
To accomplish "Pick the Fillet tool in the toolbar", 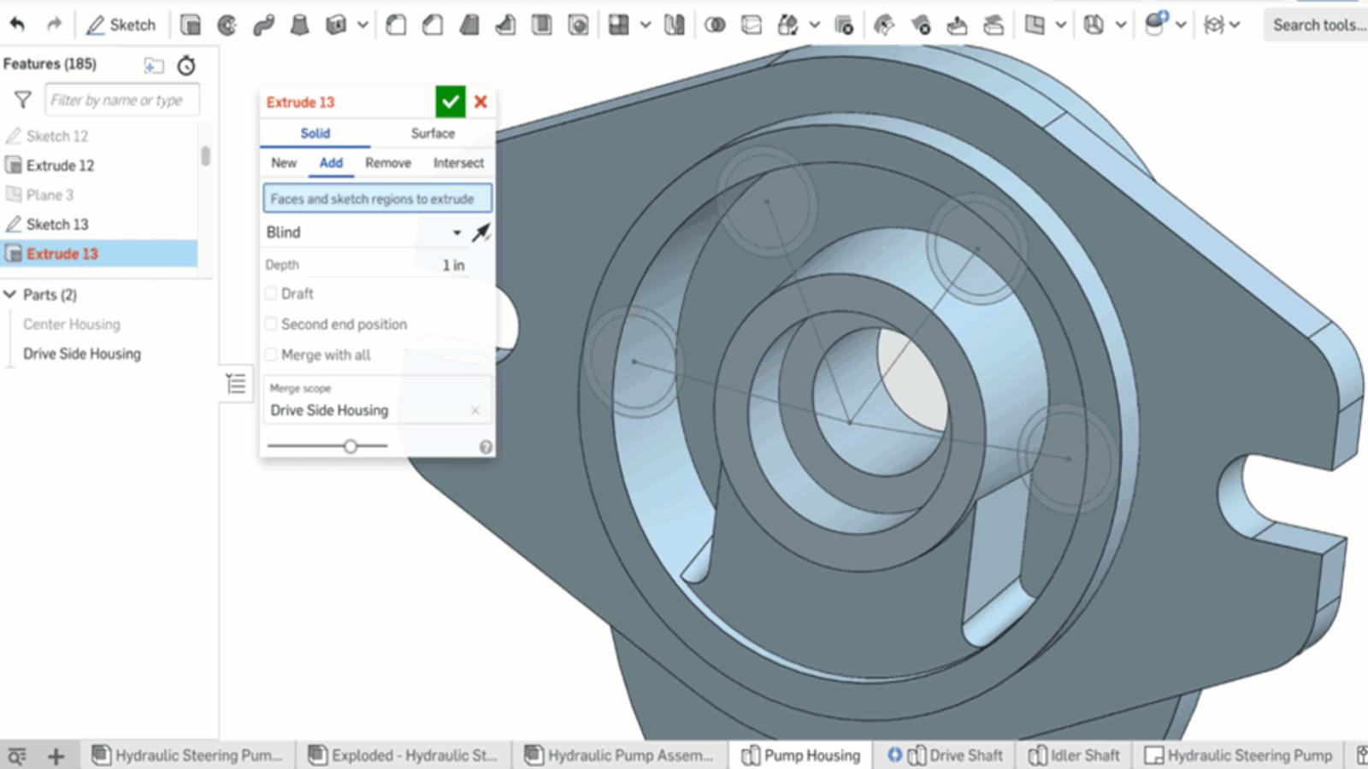I will [x=396, y=25].
